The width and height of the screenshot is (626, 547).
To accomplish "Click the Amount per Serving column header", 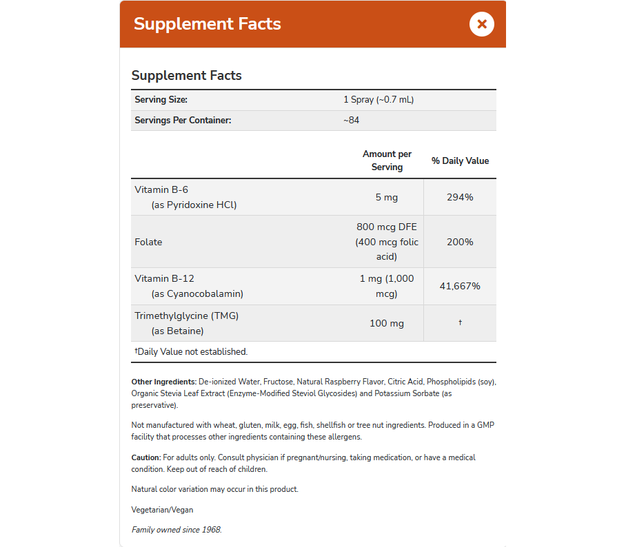I will point(387,161).
